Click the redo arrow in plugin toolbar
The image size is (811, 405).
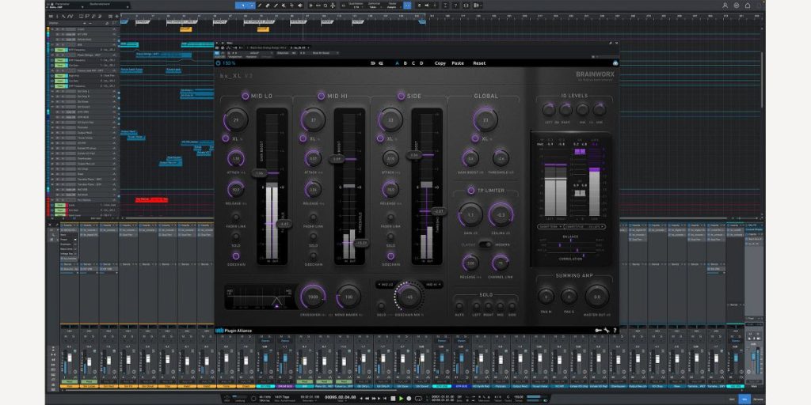pos(381,62)
